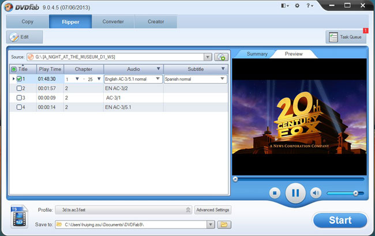Viewport: 375px width, 236px height.
Task: Select the Preview tab
Action: pyautogui.click(x=294, y=54)
